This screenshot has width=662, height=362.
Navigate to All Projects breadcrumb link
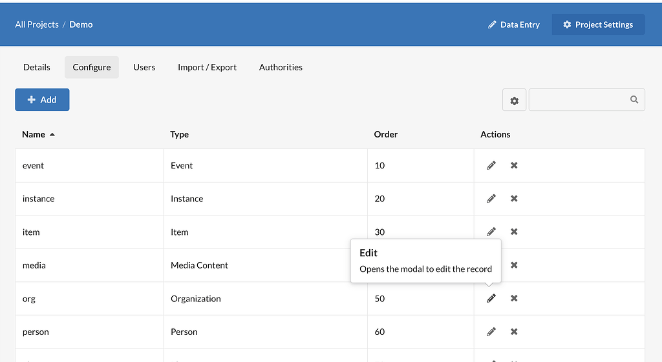pos(37,25)
